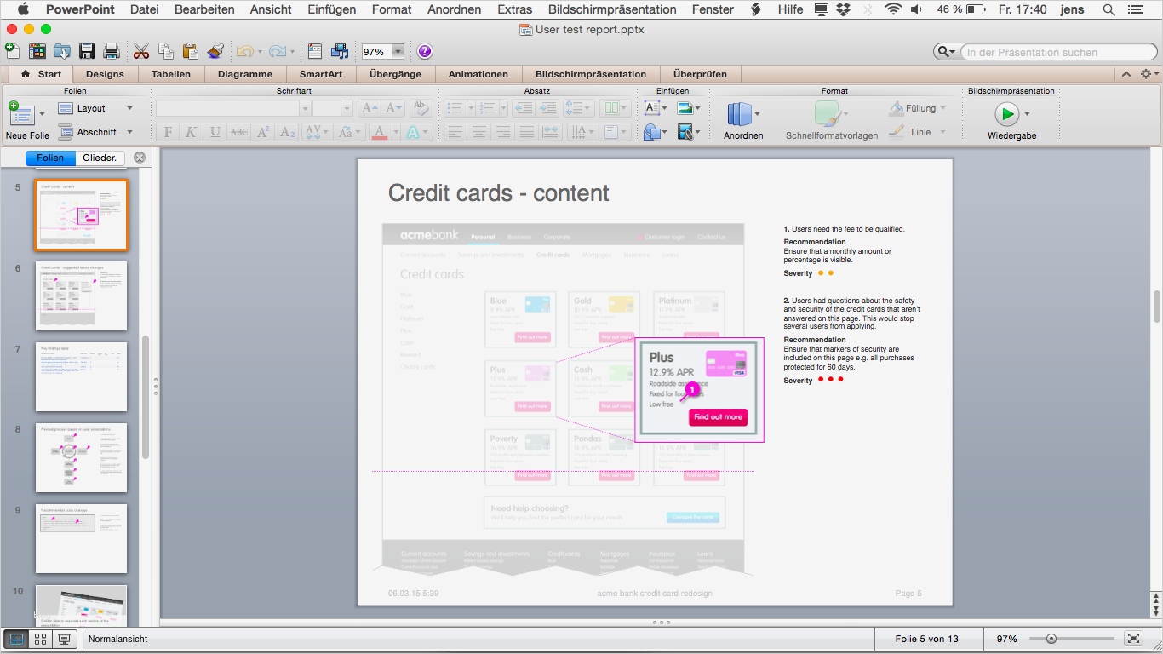1163x654 pixels.
Task: Click the help question mark button
Action: point(423,51)
